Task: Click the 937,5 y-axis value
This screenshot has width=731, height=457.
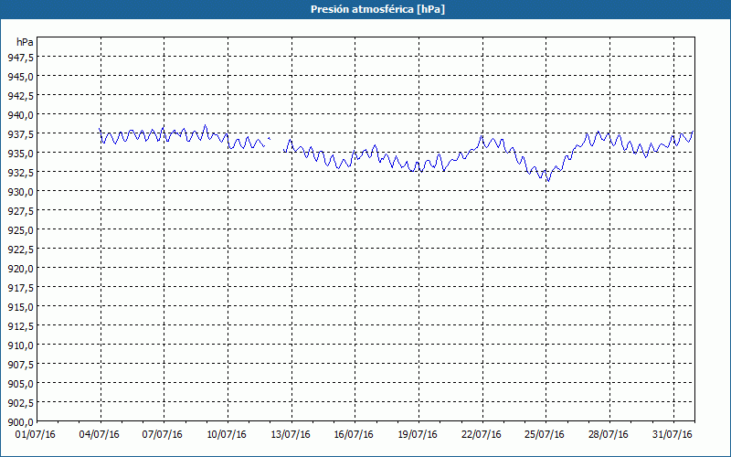Action: [x=20, y=133]
